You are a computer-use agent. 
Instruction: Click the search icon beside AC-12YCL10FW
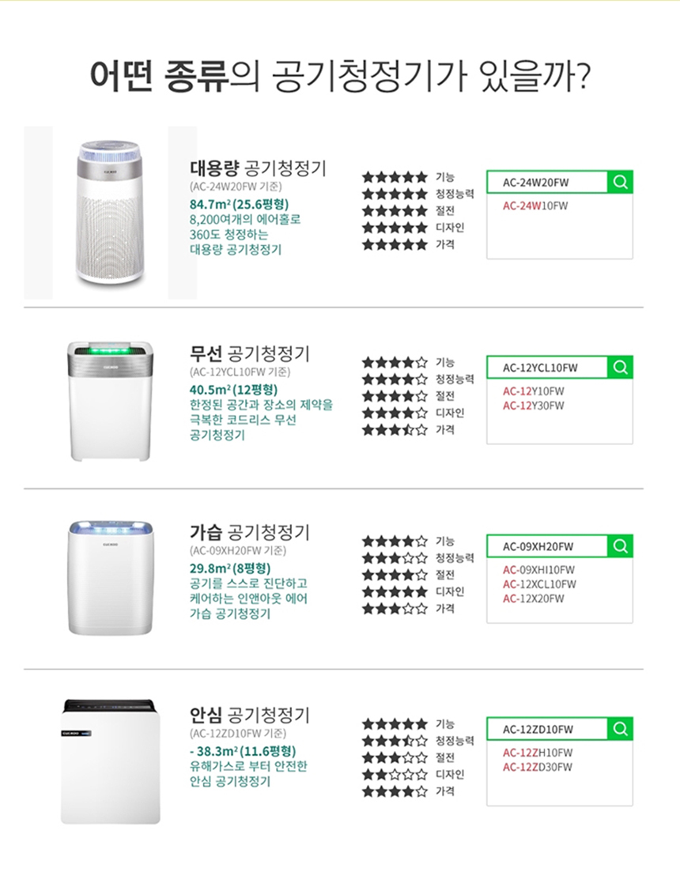621,367
